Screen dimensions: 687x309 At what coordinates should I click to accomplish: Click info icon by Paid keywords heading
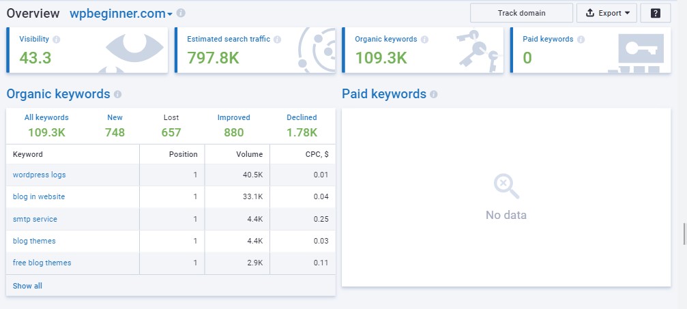[x=434, y=94]
